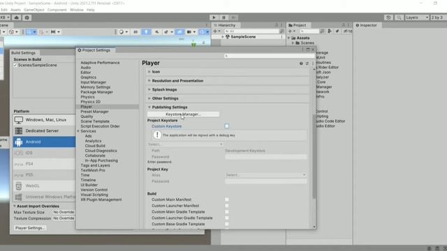447x251 pixels.
Task: Enable Custom Main Gradle Template checkbox
Action: 226,212
